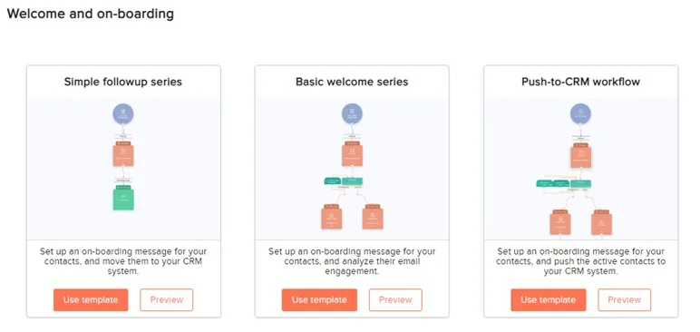Click bottom-right orange node in Basic welcome diagram
The height and width of the screenshot is (332, 700).
pos(373,217)
